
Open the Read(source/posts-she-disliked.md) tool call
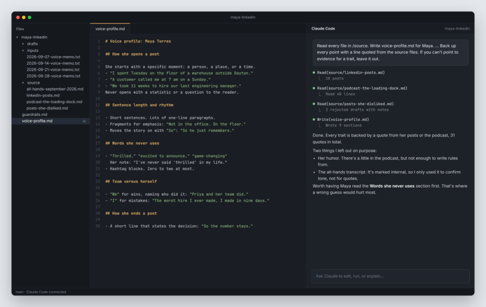click(355, 104)
